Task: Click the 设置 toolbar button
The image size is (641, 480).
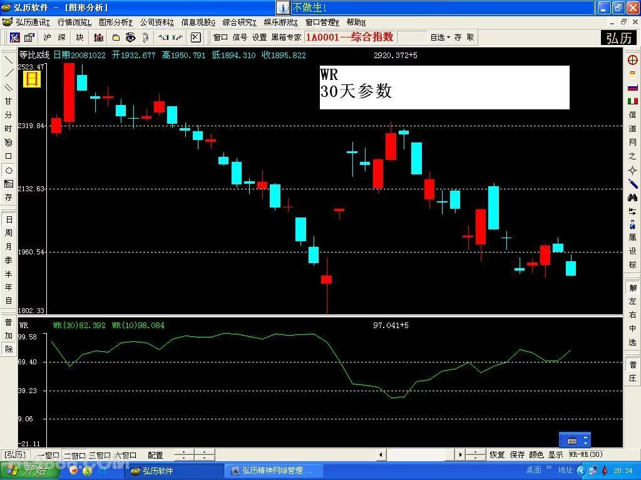Action: click(x=259, y=37)
